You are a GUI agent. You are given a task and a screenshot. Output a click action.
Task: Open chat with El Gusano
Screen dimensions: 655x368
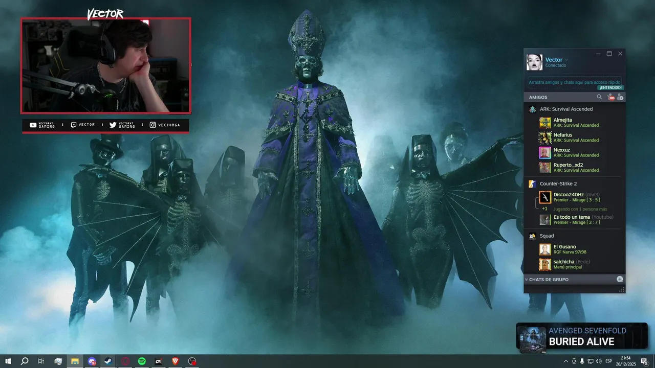coord(575,249)
